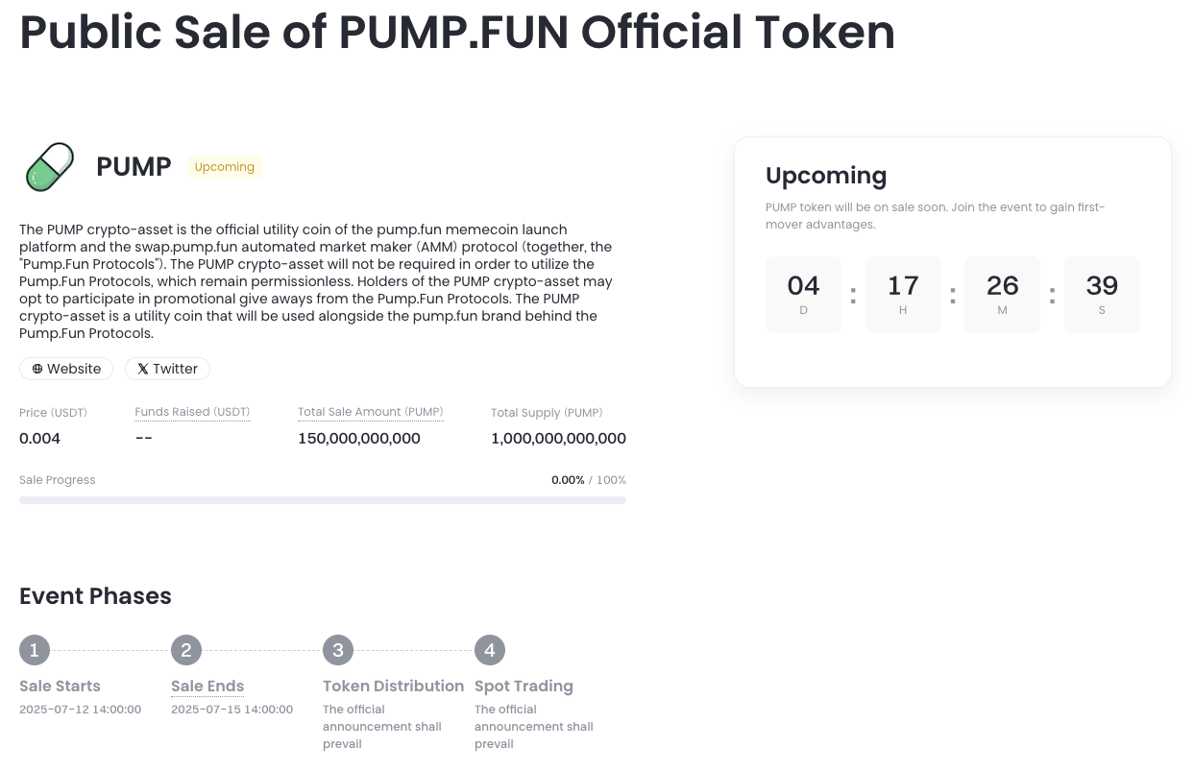Viewport: 1194px width, 771px height.
Task: Open the Website link
Action: (x=66, y=369)
